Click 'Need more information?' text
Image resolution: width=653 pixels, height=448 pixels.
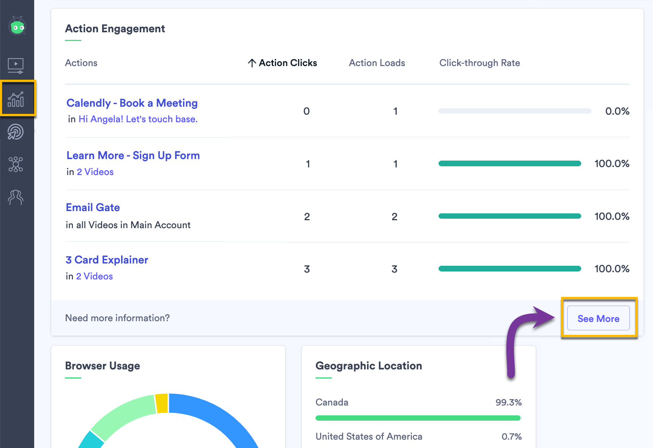(117, 318)
